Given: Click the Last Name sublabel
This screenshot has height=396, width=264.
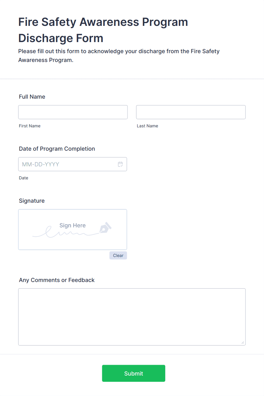Looking at the screenshot, I should coord(148,126).
